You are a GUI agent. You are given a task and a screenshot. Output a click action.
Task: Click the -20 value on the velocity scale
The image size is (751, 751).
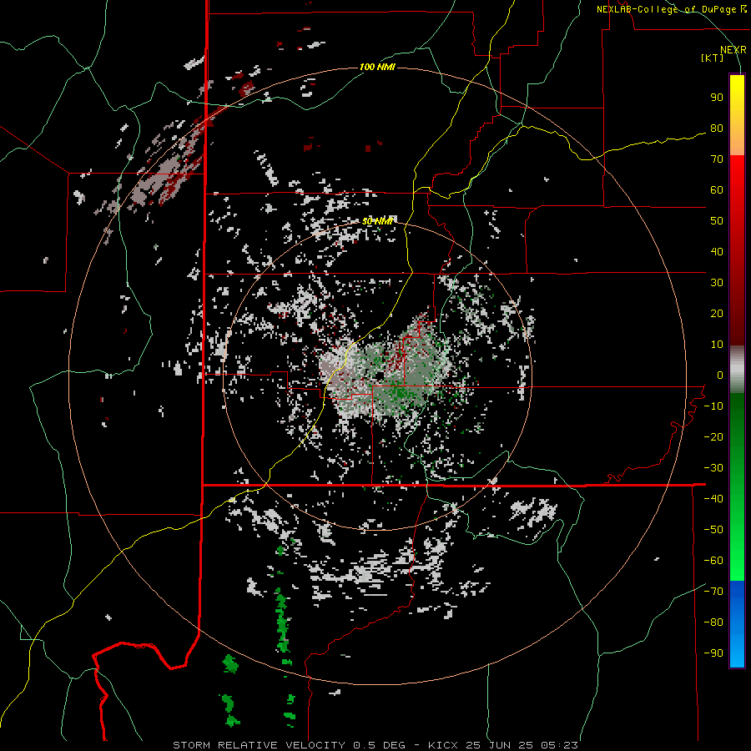click(713, 437)
